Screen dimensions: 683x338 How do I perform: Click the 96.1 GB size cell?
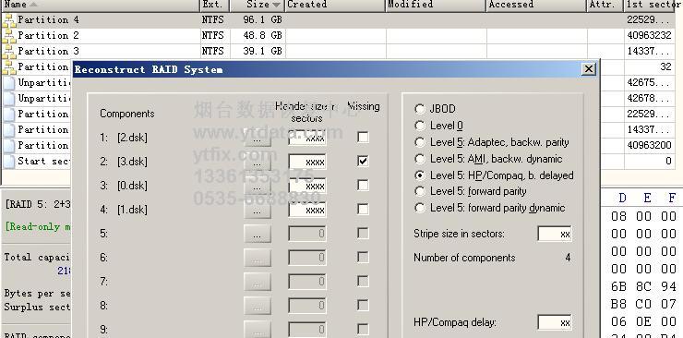coord(263,20)
